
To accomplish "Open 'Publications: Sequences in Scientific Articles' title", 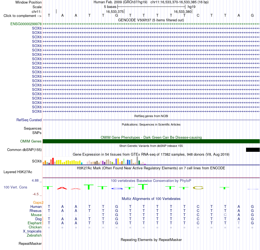I will point(151,124).
